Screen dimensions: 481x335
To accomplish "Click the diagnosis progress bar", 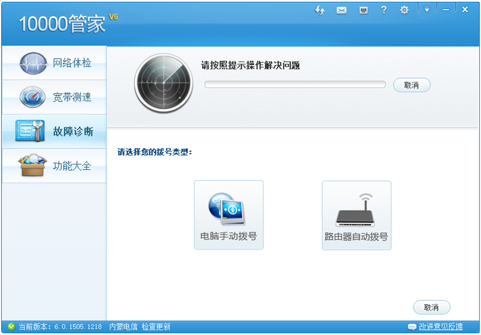I will pos(295,84).
